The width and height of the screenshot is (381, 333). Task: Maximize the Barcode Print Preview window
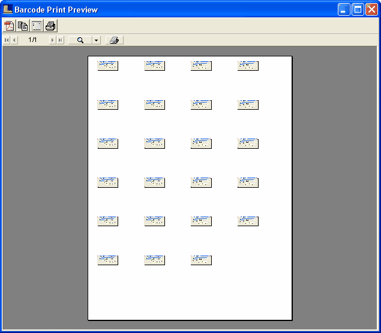[358, 10]
